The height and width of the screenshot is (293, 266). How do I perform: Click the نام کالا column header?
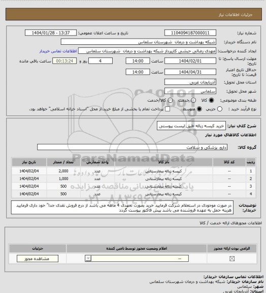pyautogui.click(x=163, y=162)
